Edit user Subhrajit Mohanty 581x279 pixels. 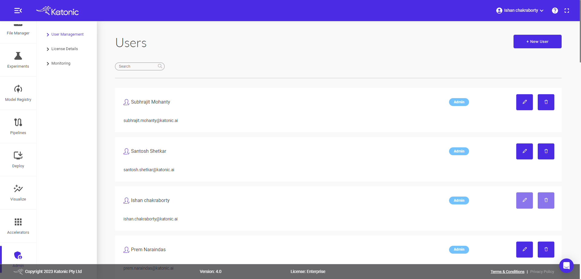click(x=524, y=102)
